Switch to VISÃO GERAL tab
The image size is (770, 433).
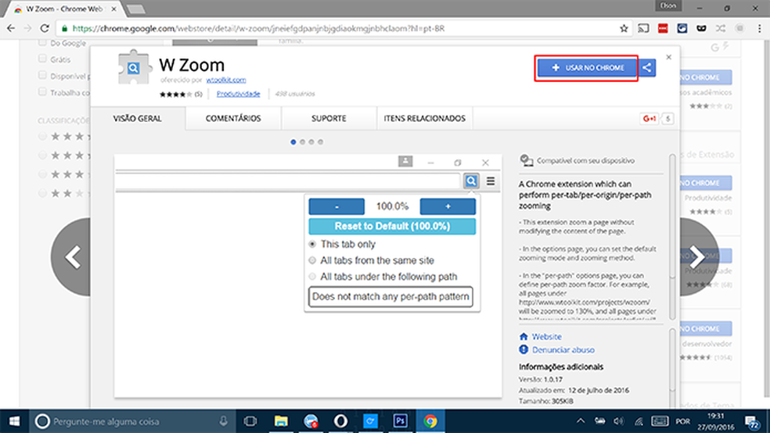pyautogui.click(x=138, y=118)
